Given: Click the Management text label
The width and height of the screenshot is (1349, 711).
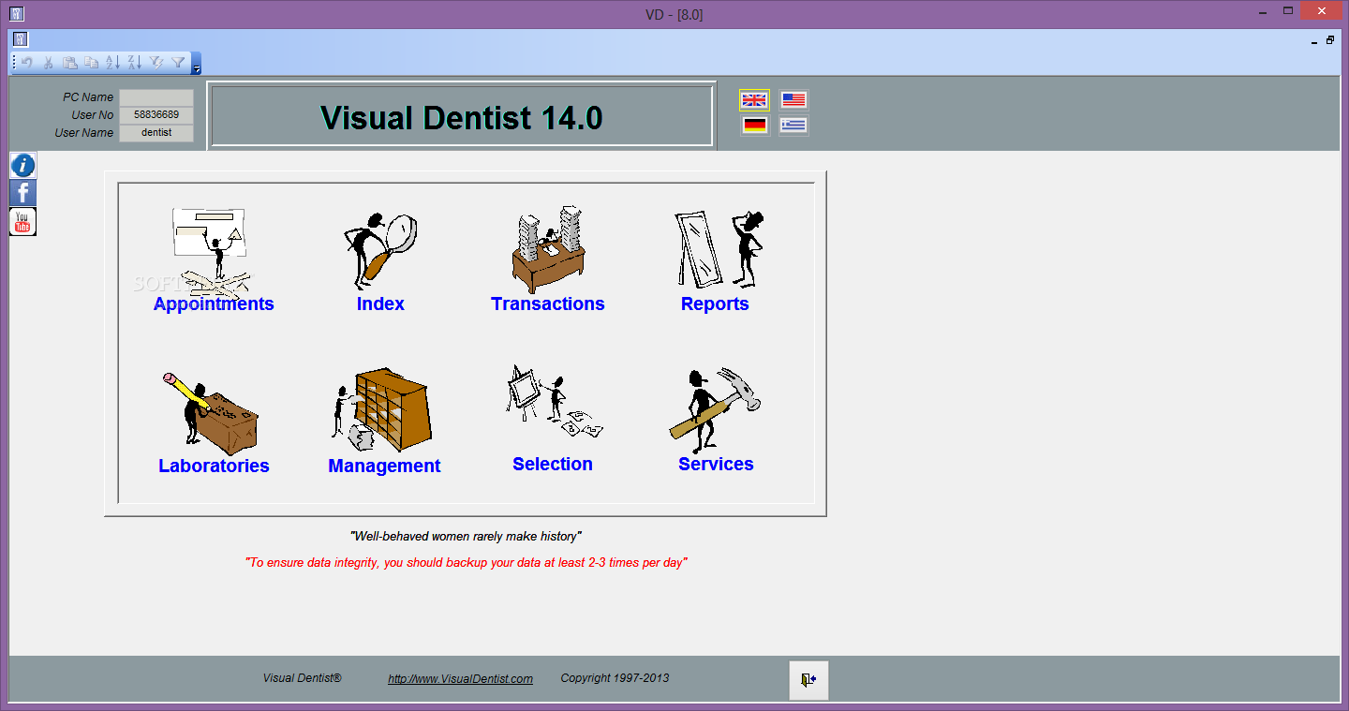Looking at the screenshot, I should [x=384, y=466].
